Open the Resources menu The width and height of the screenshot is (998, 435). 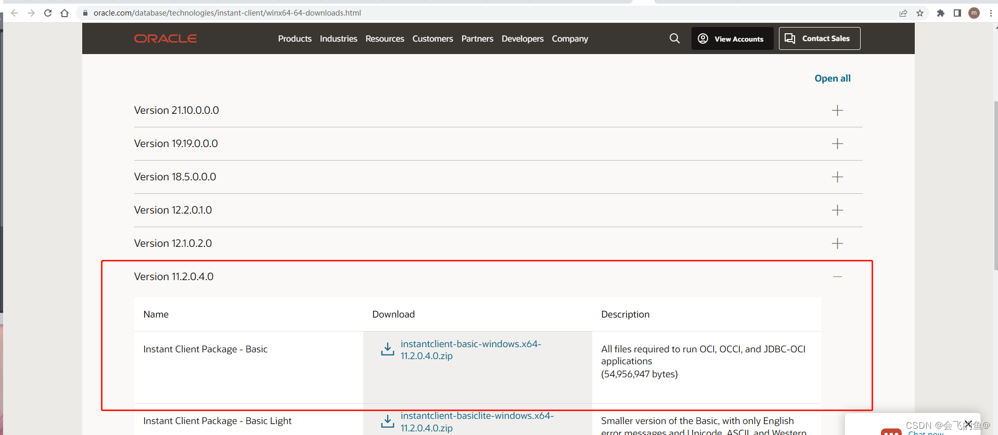[x=385, y=38]
